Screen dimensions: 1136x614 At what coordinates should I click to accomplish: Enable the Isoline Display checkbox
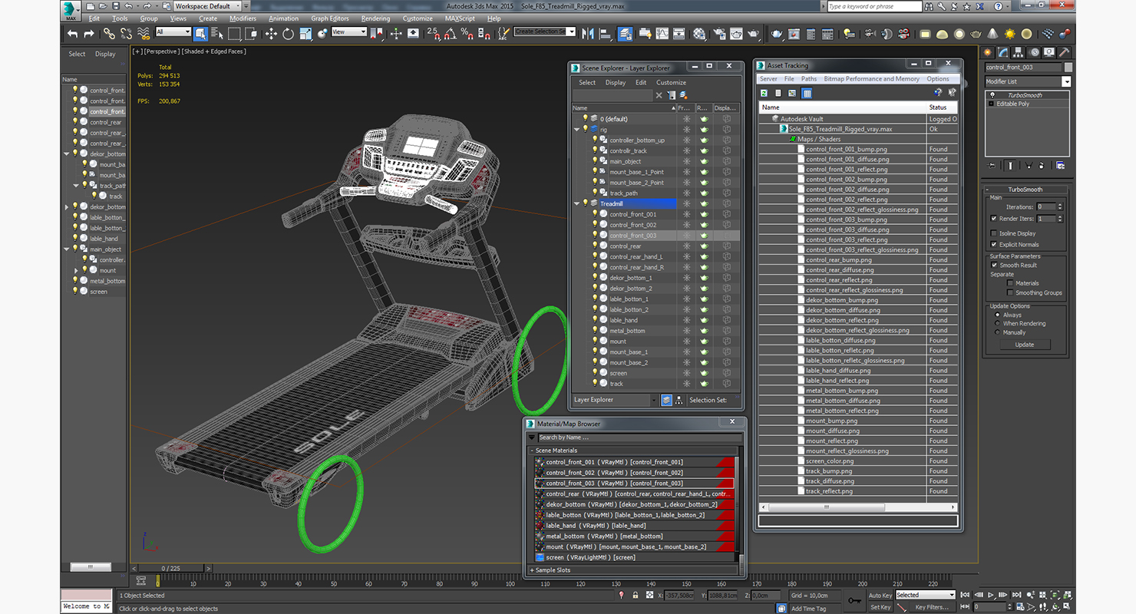[x=994, y=233]
